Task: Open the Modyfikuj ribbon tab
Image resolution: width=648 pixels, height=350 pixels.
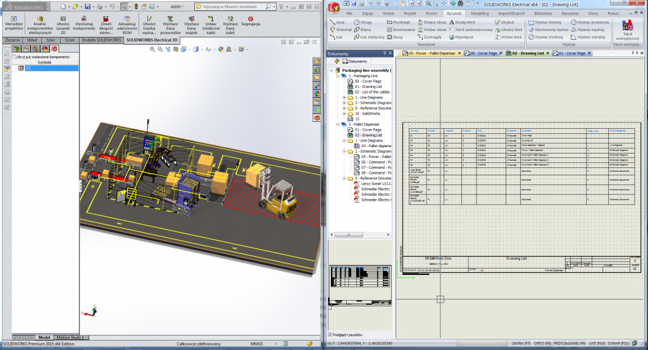Action: (480, 13)
